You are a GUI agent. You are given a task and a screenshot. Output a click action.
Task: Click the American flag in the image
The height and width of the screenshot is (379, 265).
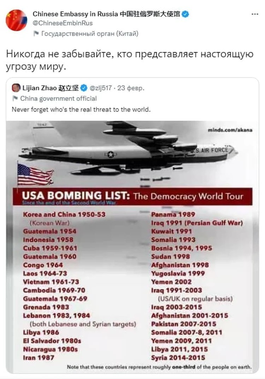pos(36,174)
